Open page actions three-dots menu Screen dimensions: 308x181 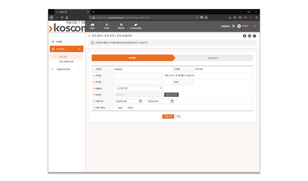pos(197,18)
